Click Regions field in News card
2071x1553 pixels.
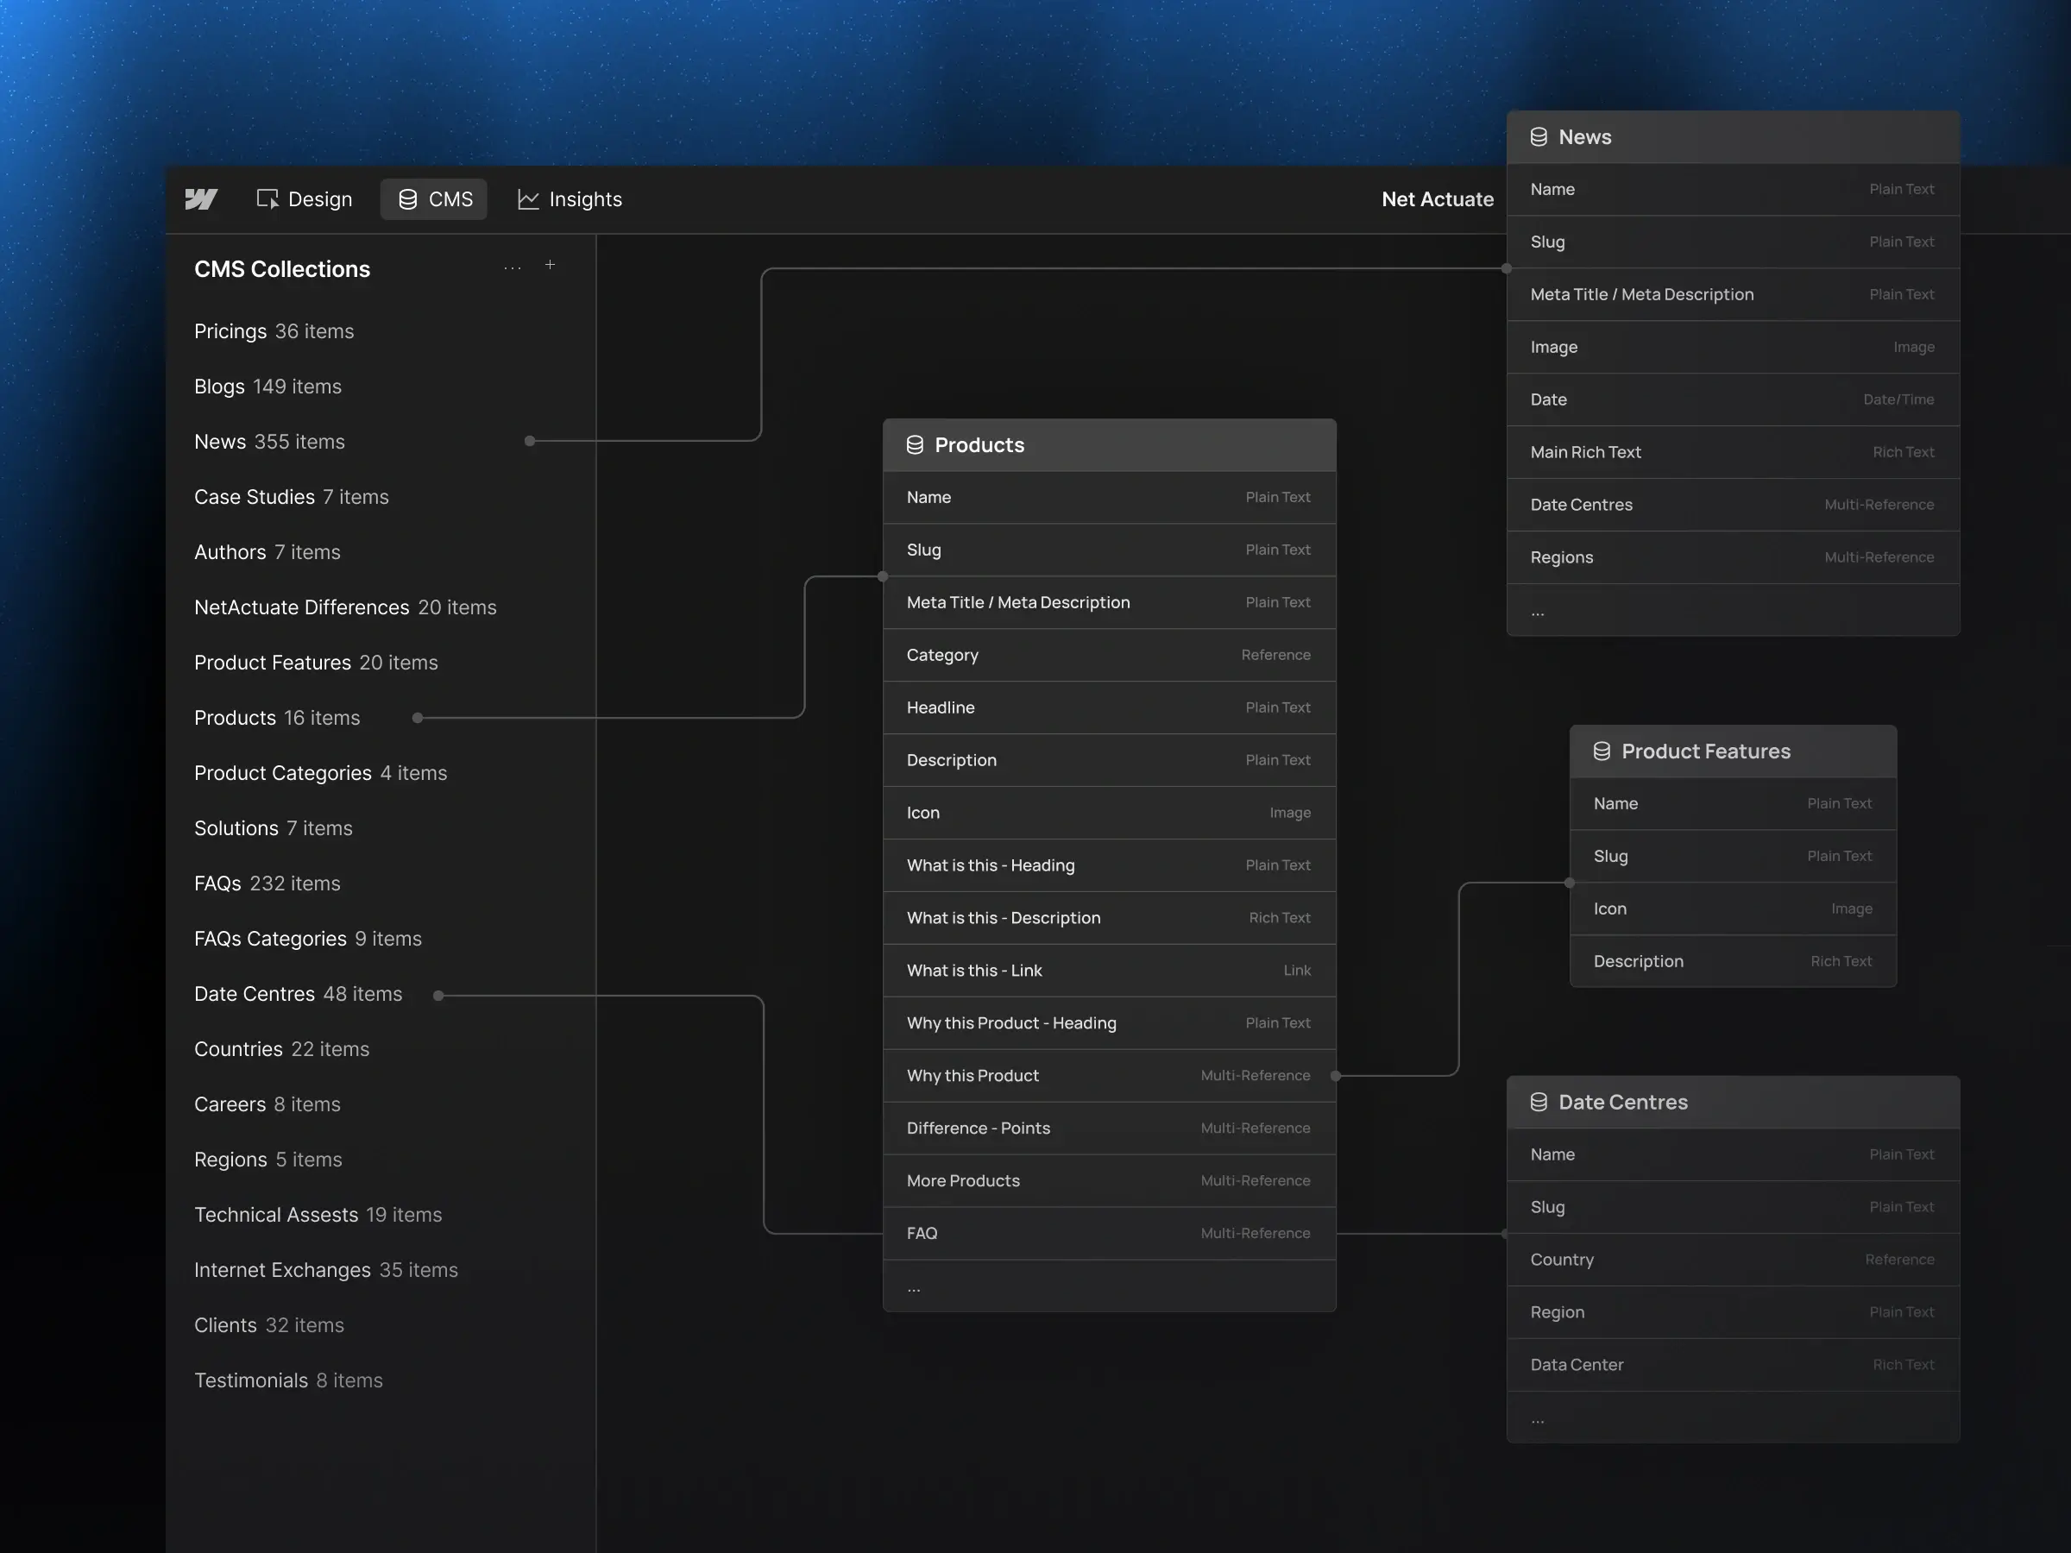[1733, 558]
